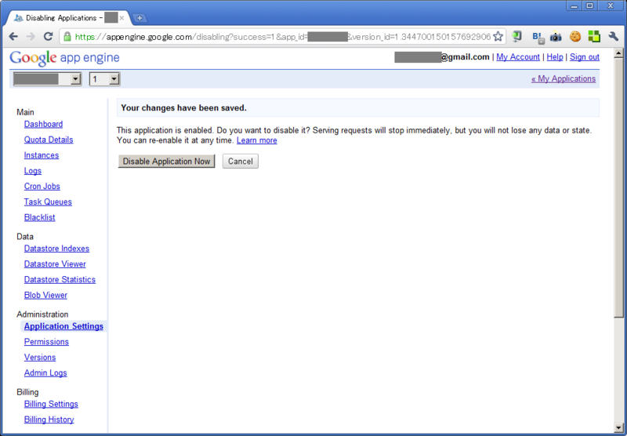Click the B! bookmark extension icon
Screen dimensions: 627x436
(538, 37)
